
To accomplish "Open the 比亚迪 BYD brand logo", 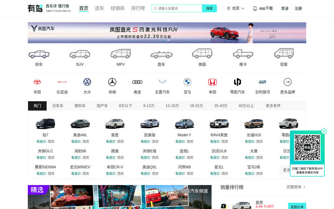I will point(62,82).
